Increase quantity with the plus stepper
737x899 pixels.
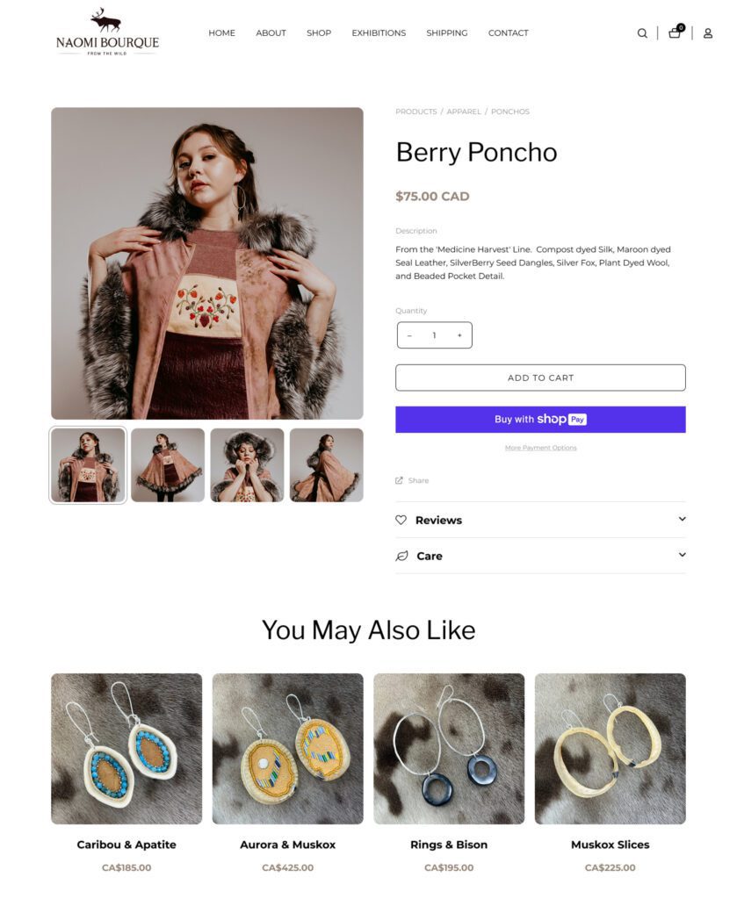(x=458, y=334)
